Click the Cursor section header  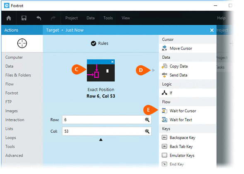coord(188,39)
